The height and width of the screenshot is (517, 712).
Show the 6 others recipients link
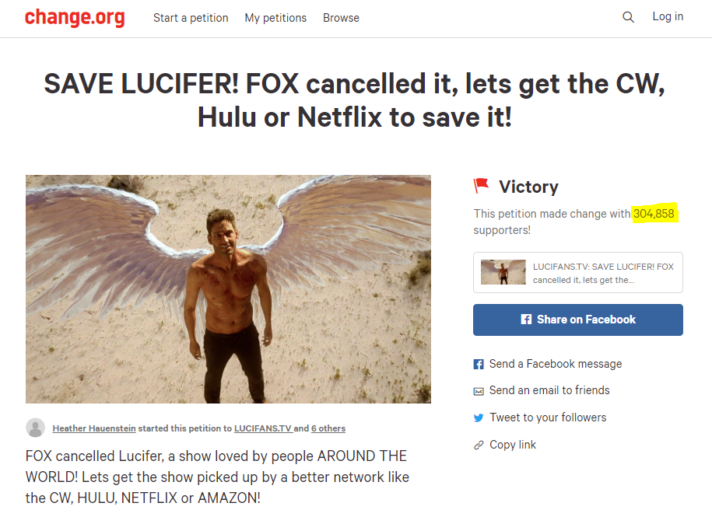pyautogui.click(x=328, y=428)
